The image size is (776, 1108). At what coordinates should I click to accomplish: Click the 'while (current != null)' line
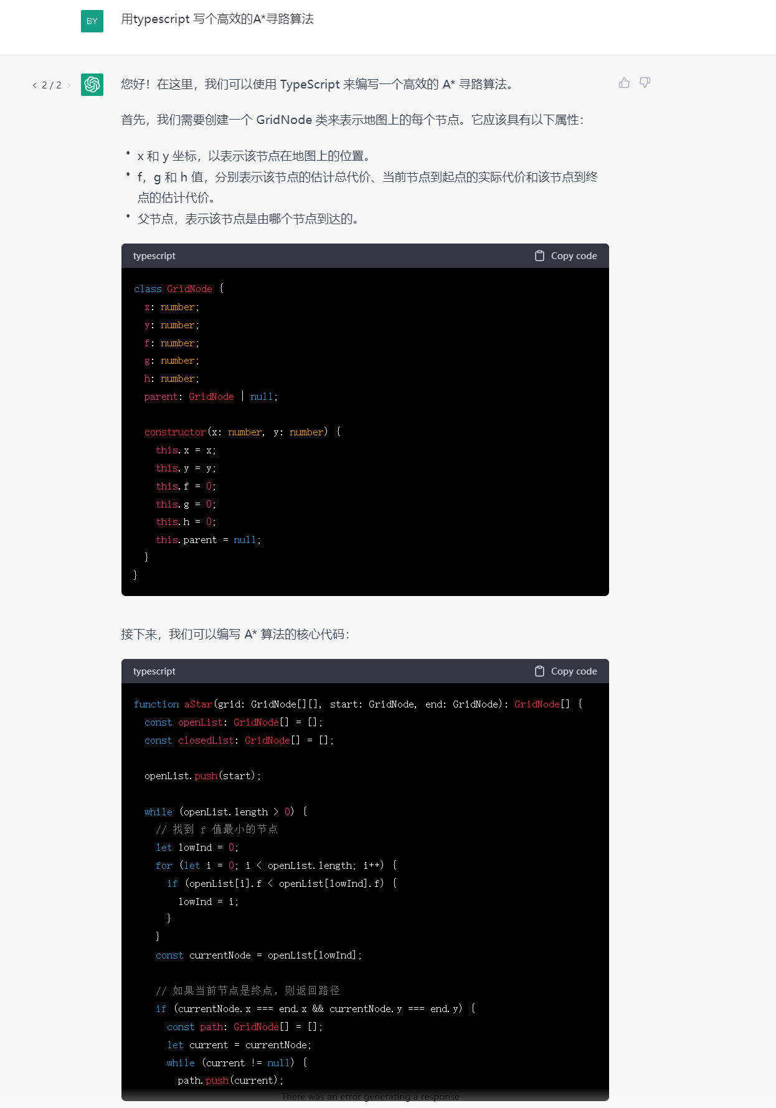237,1063
